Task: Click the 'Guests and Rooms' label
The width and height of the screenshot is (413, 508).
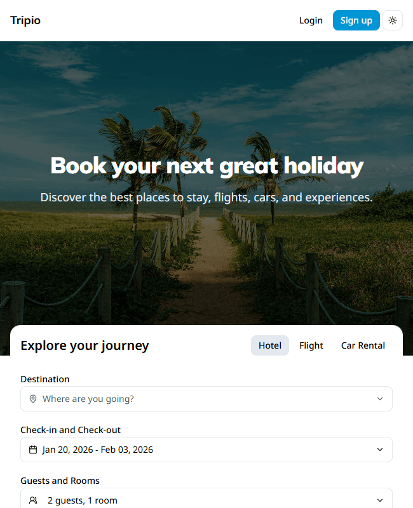Action: [x=60, y=481]
